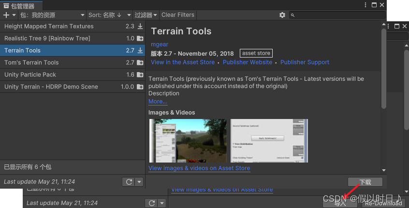
Task: Click Clear Filters button
Action: click(178, 15)
